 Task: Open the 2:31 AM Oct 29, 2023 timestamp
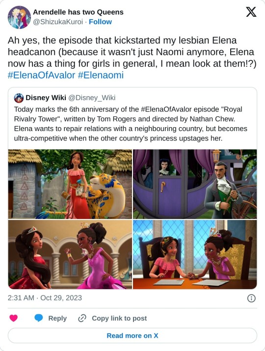45,298
